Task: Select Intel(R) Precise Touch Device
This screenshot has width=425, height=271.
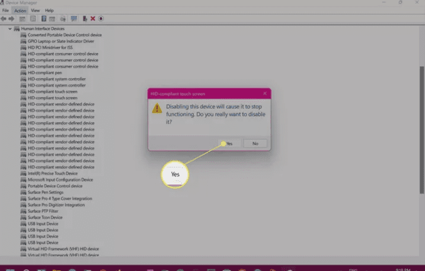Action: (53, 173)
